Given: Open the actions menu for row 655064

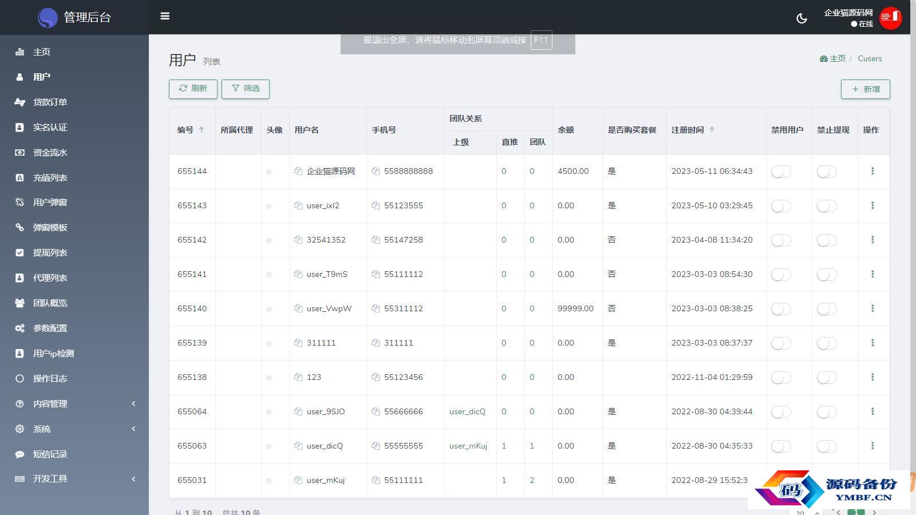Looking at the screenshot, I should [x=872, y=411].
